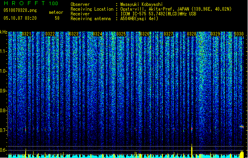Screen dimensions: 248x158
Task: Click antenna text A504HB(yagi 4el)
Action: 139,19
